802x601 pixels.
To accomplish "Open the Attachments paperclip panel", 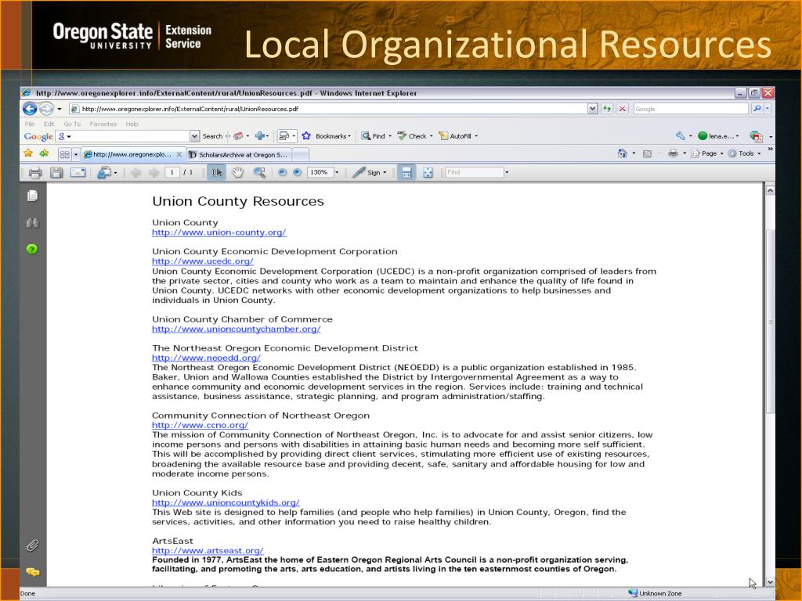I will tap(32, 545).
